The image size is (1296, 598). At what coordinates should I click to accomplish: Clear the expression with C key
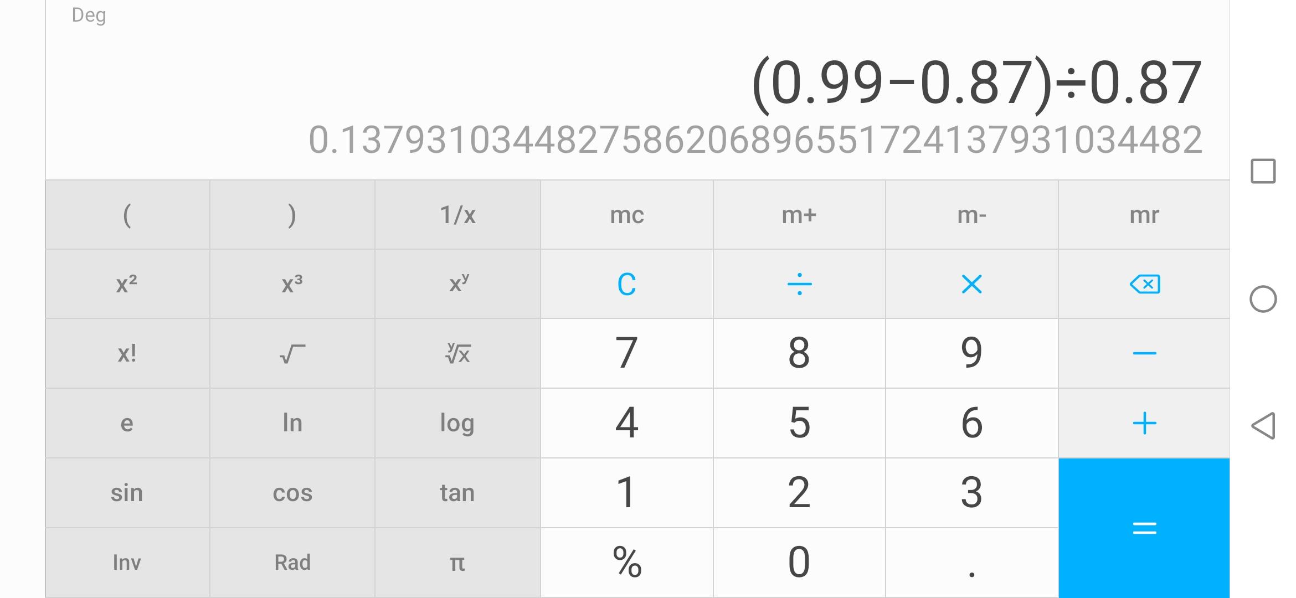tap(626, 284)
